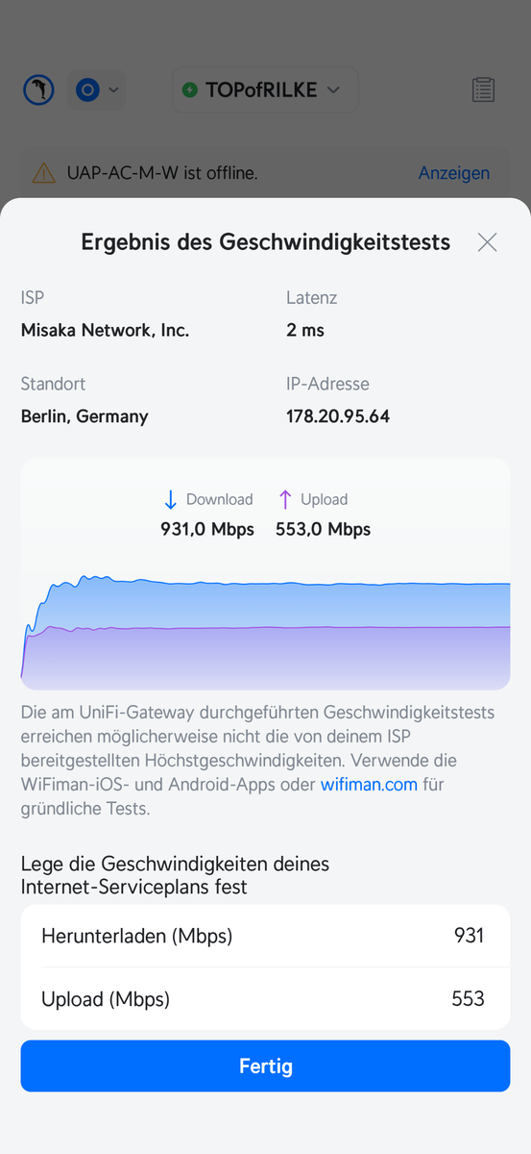Edit the Upload (Mbps) value field
531x1154 pixels.
click(x=265, y=999)
